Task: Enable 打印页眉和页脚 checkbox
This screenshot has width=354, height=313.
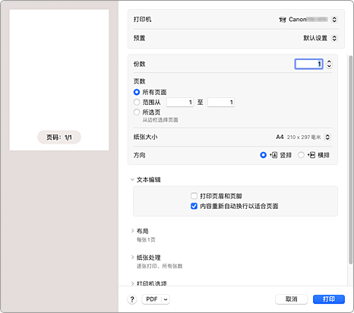Action: coord(194,196)
